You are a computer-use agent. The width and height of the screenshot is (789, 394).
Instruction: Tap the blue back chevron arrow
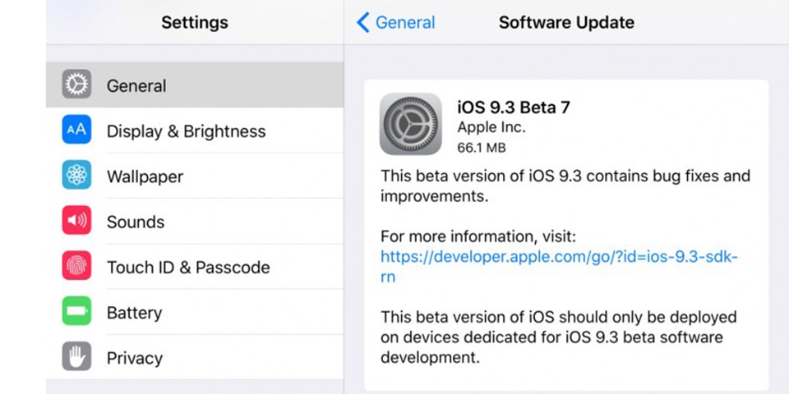coord(362,23)
